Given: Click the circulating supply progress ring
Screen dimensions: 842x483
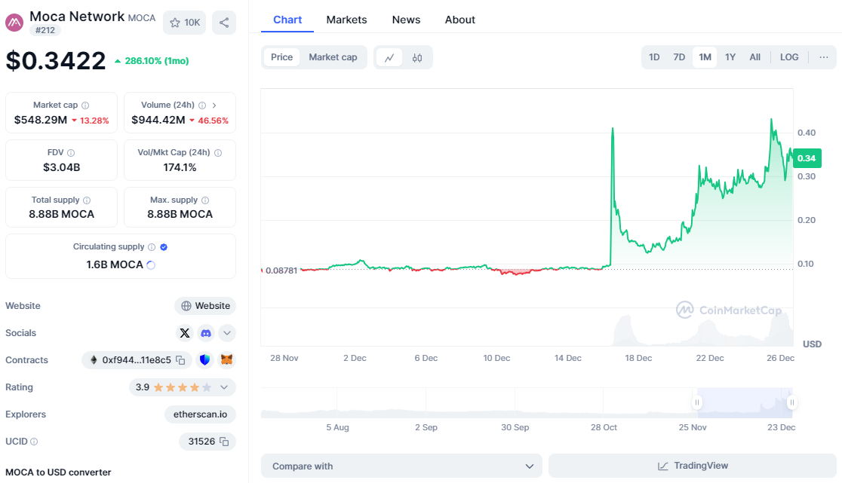Looking at the screenshot, I should point(151,264).
